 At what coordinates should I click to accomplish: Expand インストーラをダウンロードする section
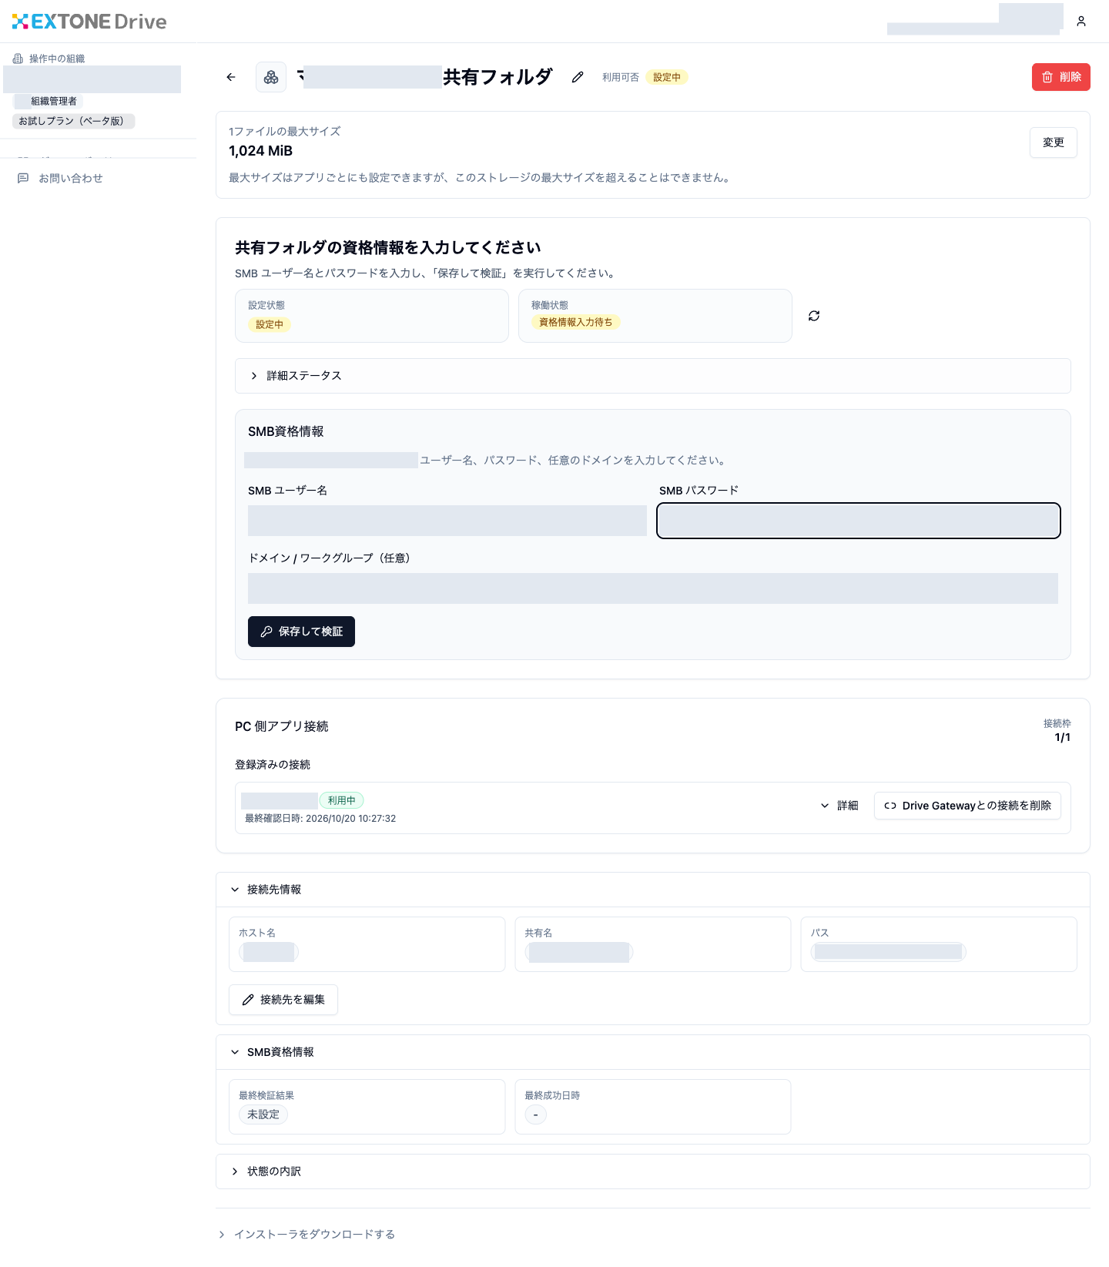click(307, 1235)
